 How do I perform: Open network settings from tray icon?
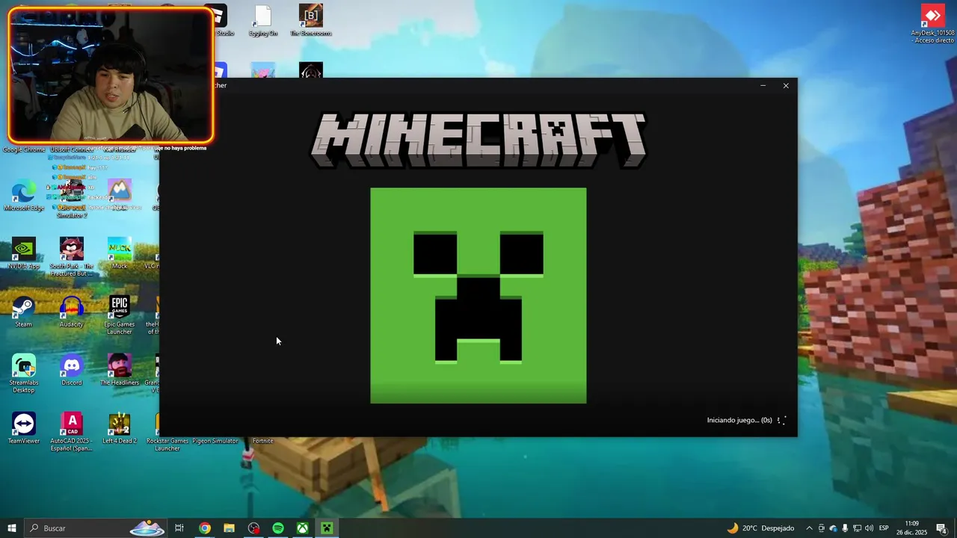point(858,528)
